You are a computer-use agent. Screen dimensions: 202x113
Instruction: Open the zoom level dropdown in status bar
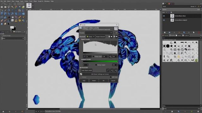[42, 111]
